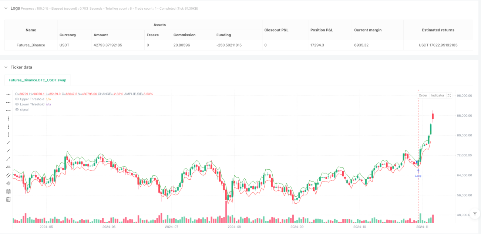
Task: Select the parallel channel lines tool
Action: [x=9, y=175]
